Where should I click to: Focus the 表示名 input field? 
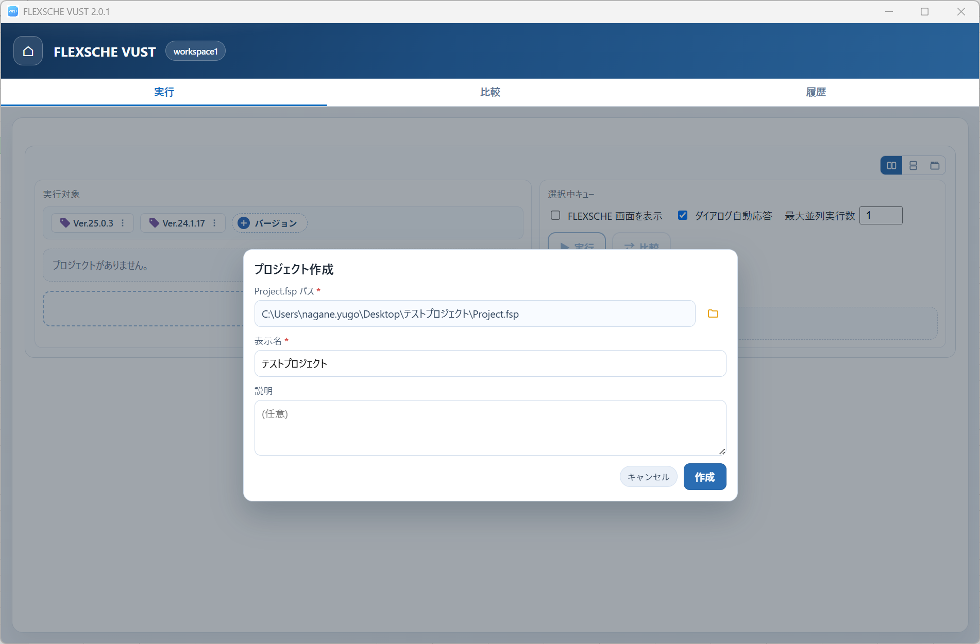490,363
